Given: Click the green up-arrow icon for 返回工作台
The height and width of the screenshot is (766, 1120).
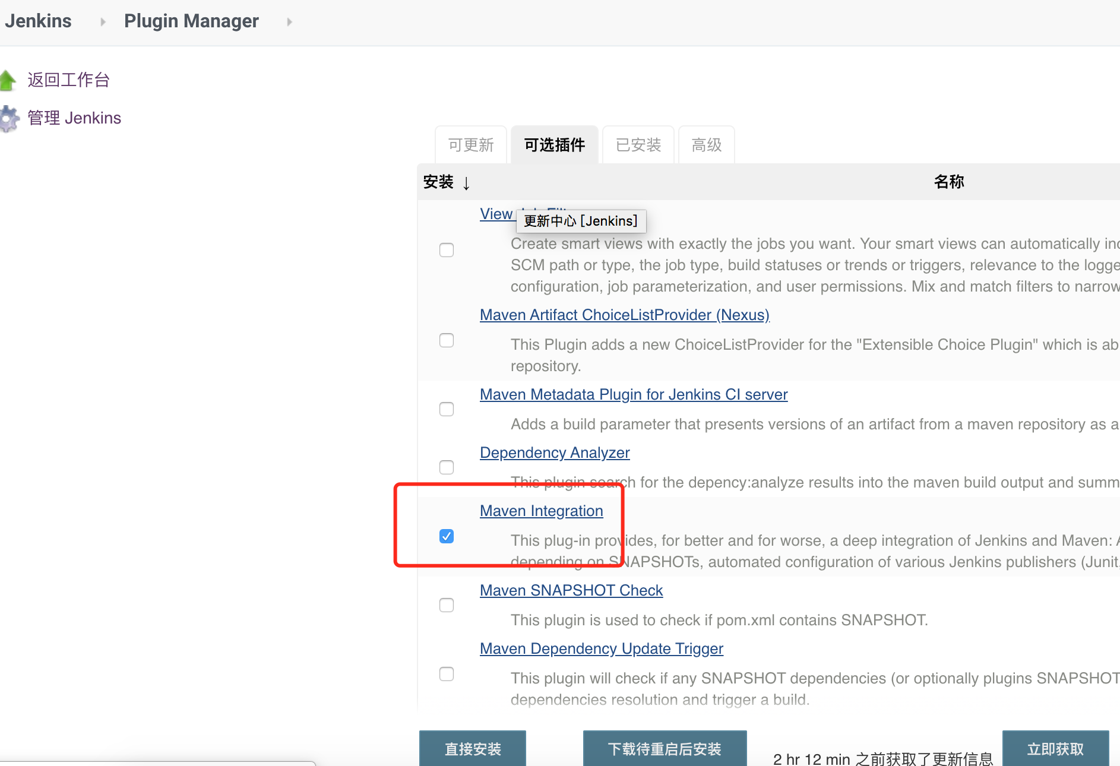Looking at the screenshot, I should click(7, 80).
